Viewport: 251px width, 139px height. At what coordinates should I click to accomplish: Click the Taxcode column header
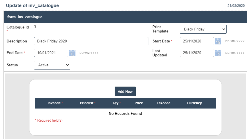164,103
